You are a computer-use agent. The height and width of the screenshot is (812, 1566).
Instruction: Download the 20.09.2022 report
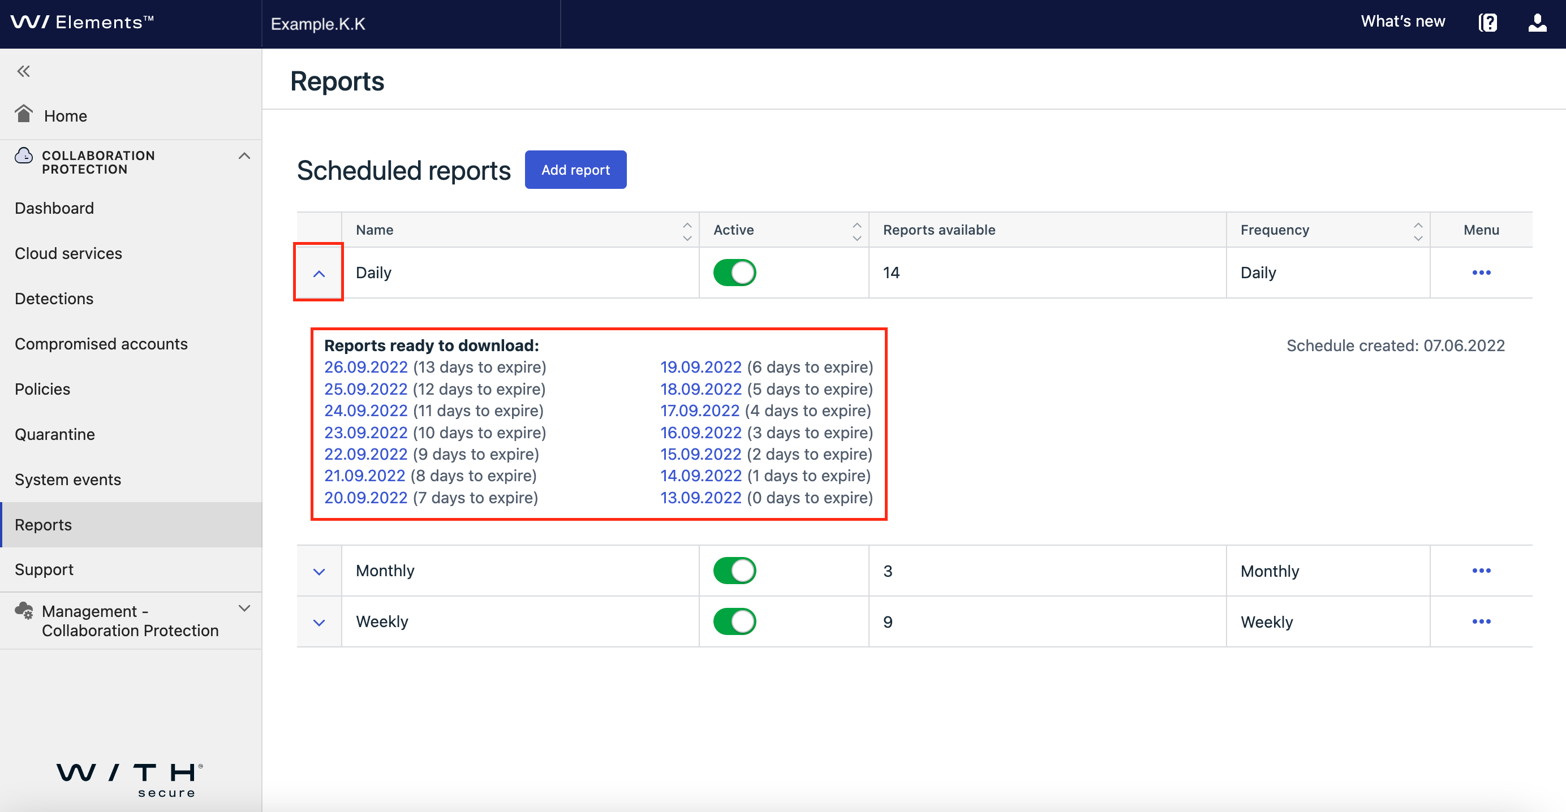pyautogui.click(x=365, y=497)
